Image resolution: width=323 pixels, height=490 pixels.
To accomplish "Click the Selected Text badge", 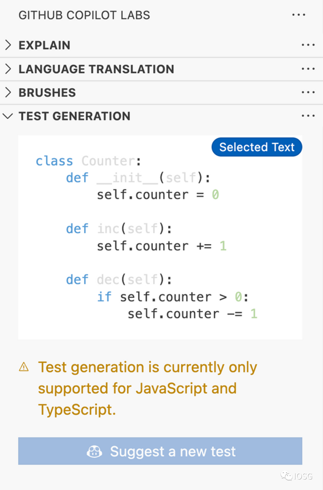I will [257, 147].
